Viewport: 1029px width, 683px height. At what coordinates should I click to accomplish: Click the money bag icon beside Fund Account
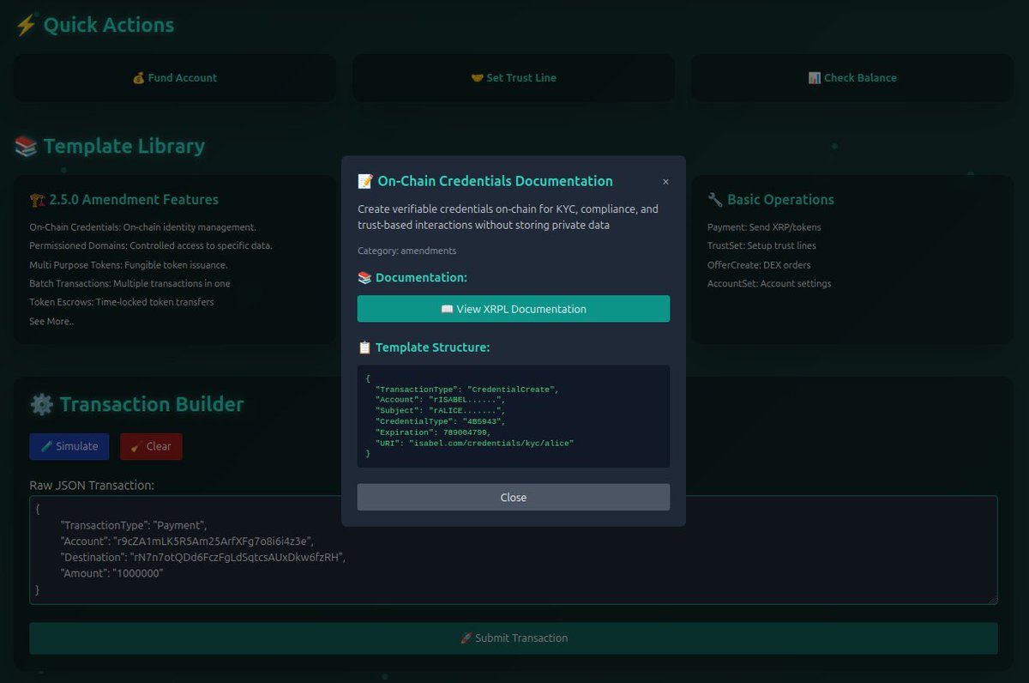tap(139, 77)
